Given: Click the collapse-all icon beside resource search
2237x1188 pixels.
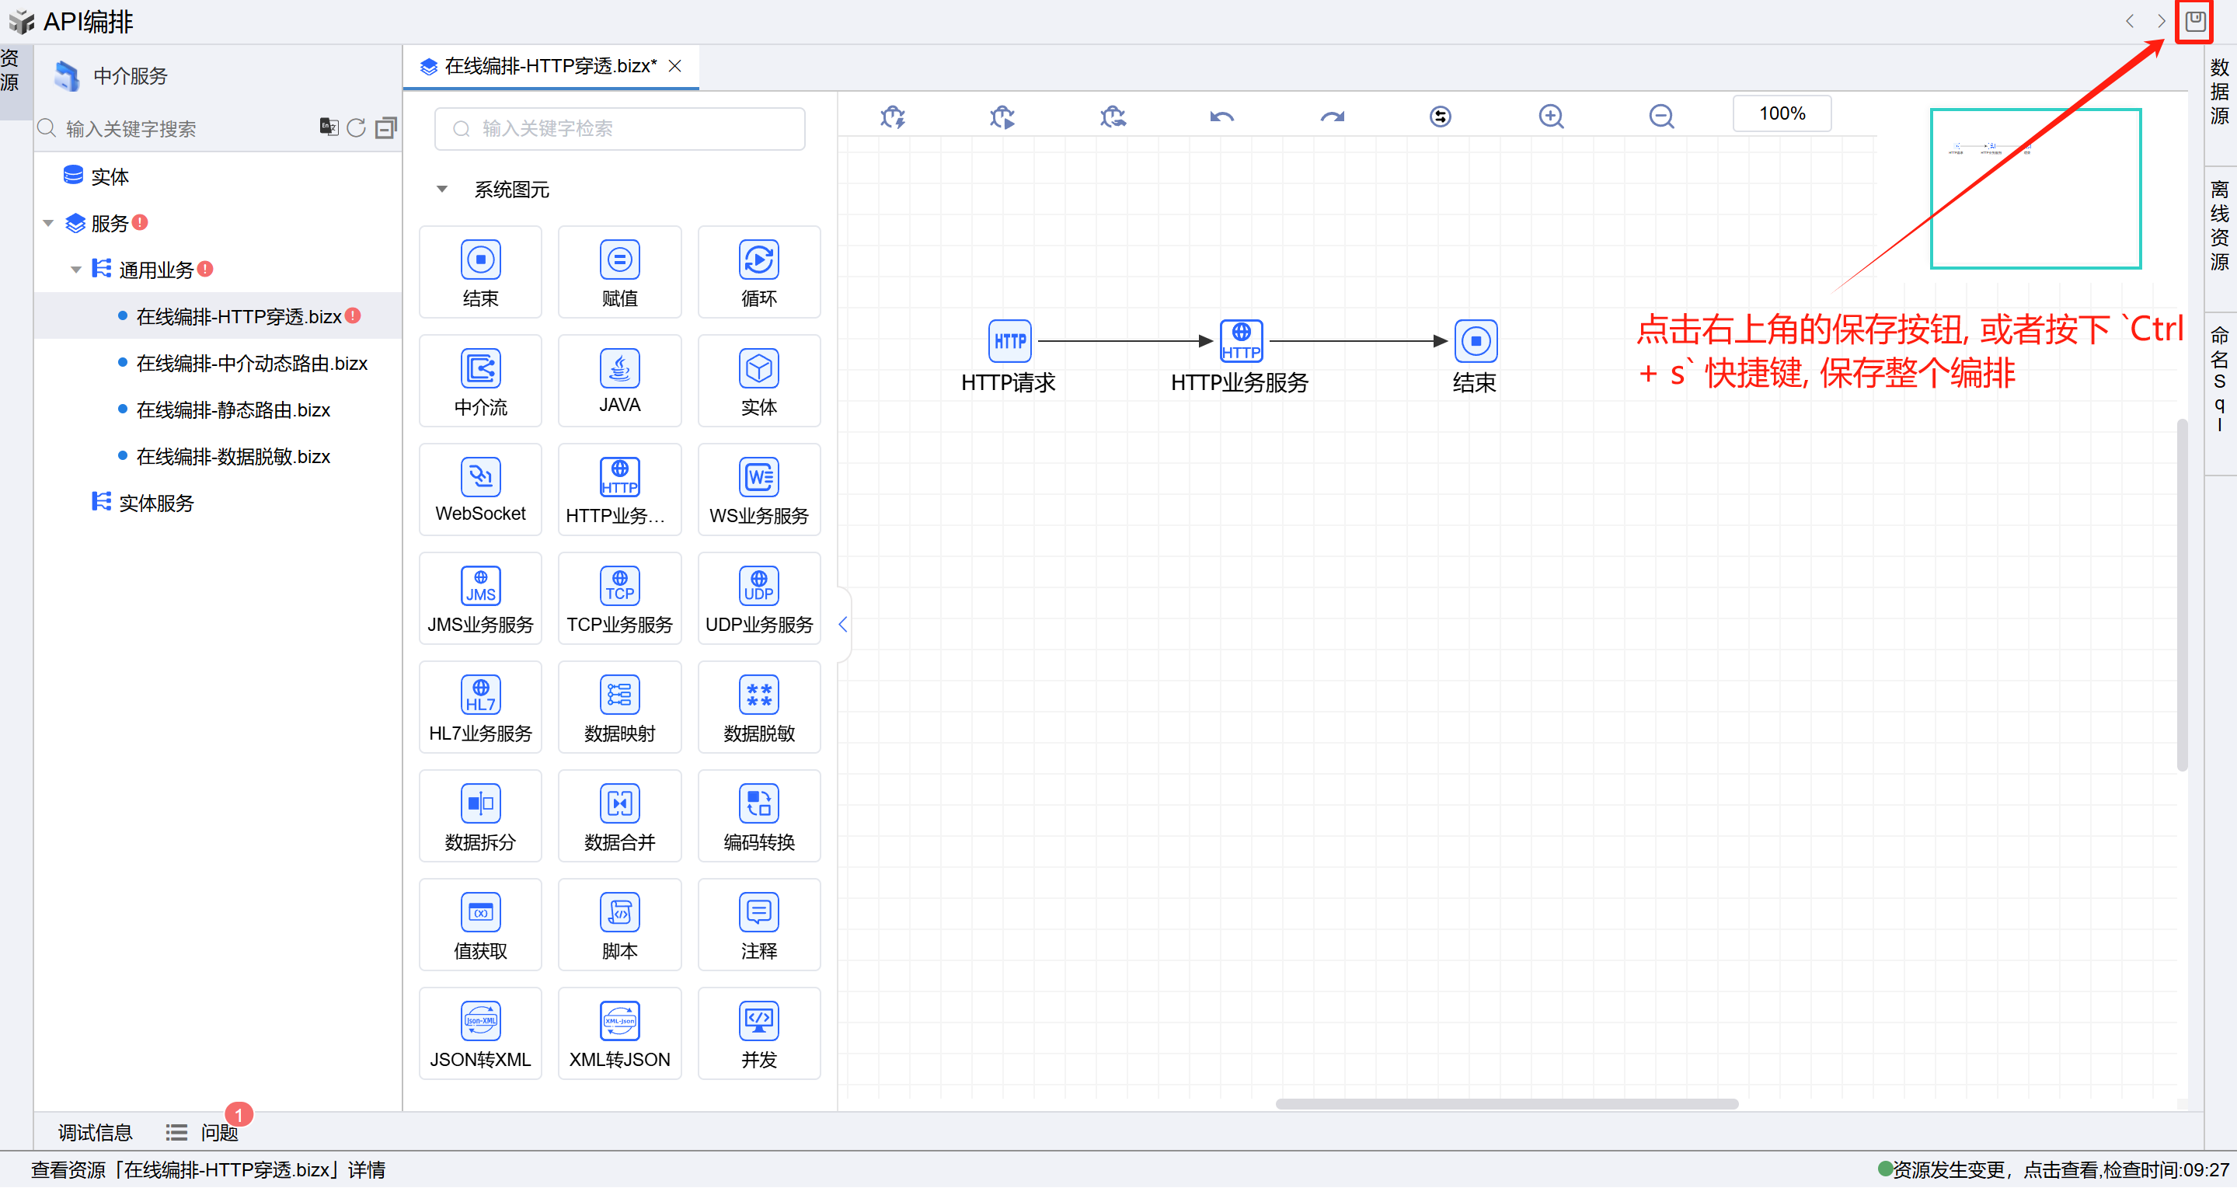Looking at the screenshot, I should click(x=385, y=128).
